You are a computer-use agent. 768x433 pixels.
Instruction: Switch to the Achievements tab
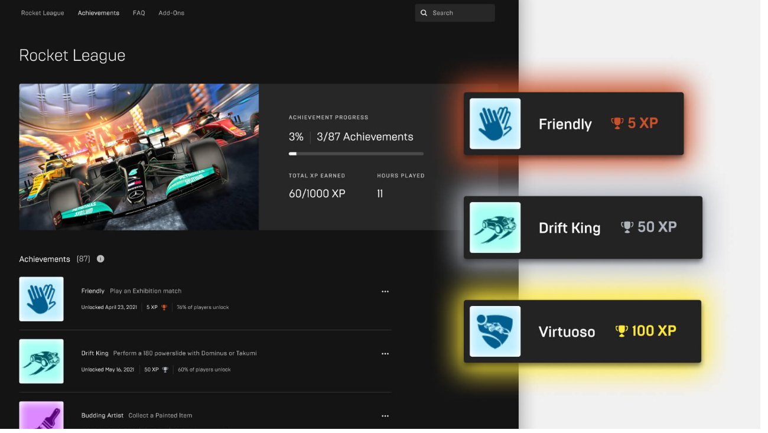coord(99,13)
